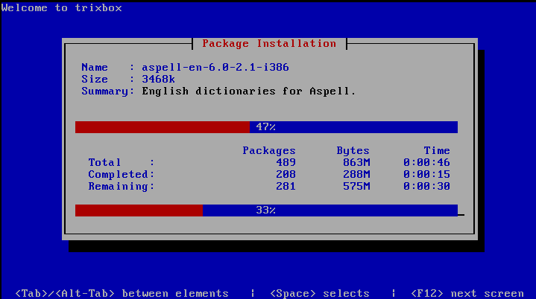Screen dimensions: 536x299
Task: Click total bytes value '863M'
Action: point(356,162)
